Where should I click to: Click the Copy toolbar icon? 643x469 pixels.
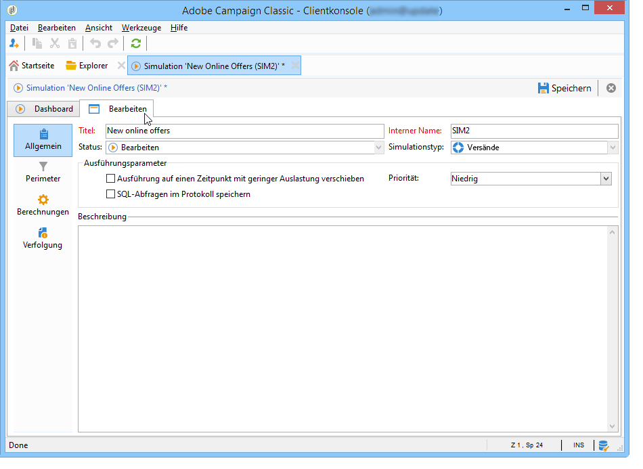click(37, 43)
